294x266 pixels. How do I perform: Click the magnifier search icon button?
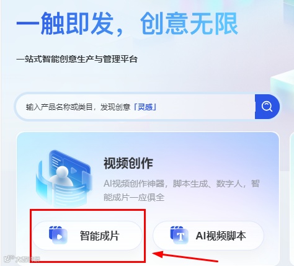click(267, 107)
